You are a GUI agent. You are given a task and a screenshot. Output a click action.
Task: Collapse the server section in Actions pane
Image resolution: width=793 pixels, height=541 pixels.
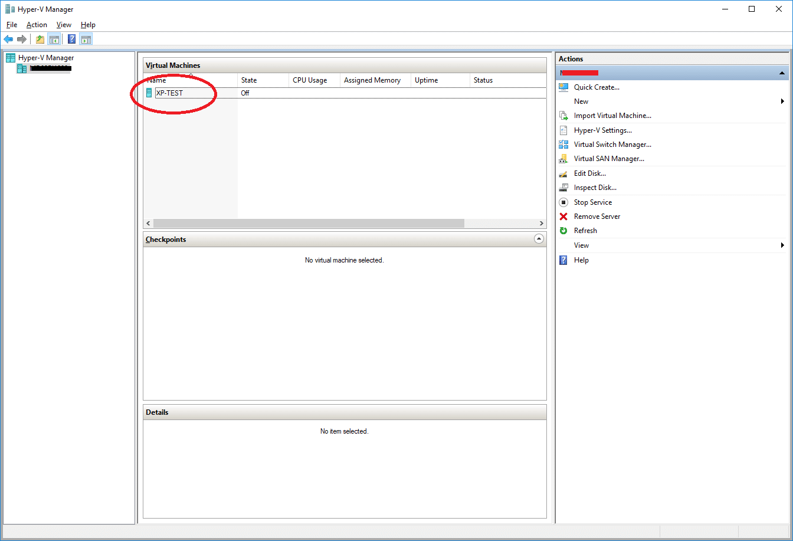pyautogui.click(x=782, y=73)
